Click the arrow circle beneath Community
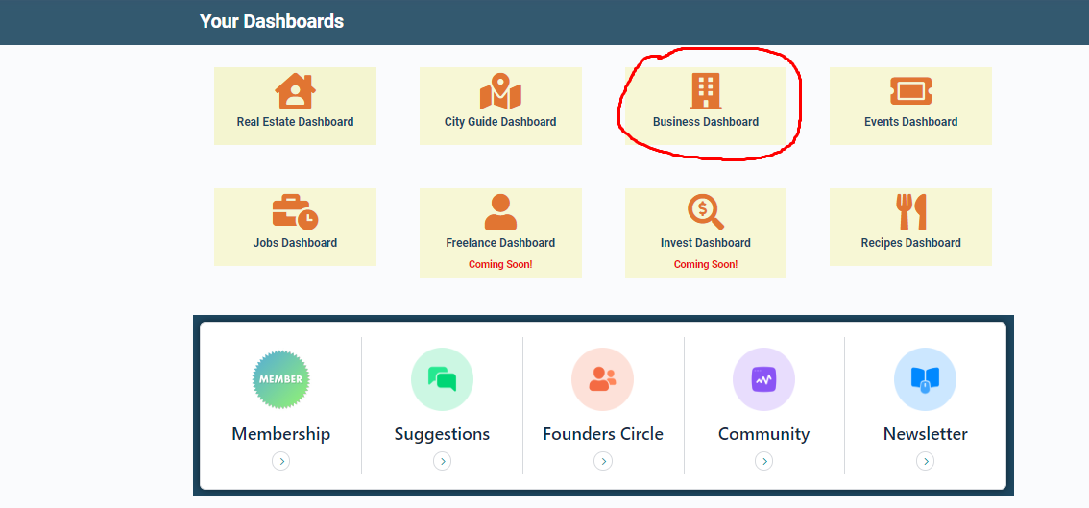The width and height of the screenshot is (1089, 508). pos(764,461)
